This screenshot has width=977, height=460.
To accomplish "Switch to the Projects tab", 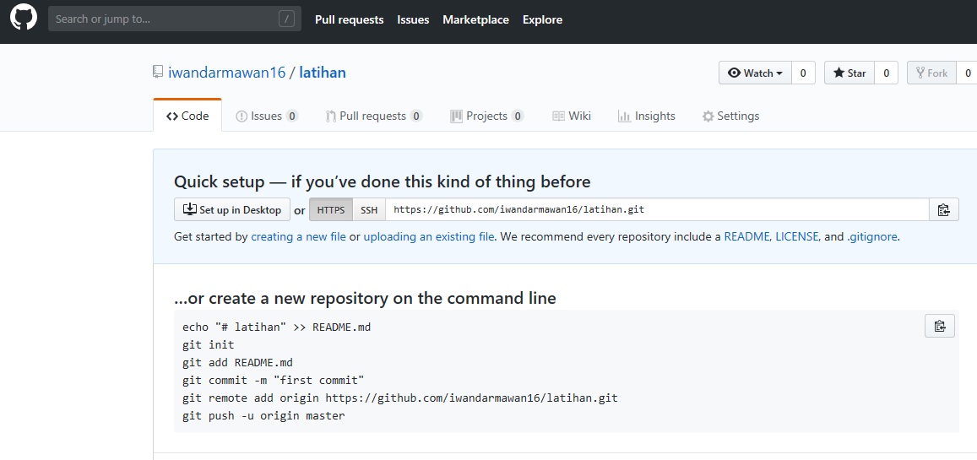I will pyautogui.click(x=486, y=116).
